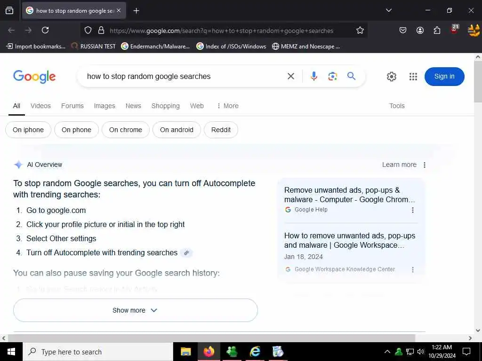Open Import bookmarks bookmark
Screen dimensions: 482x361
coord(36,47)
